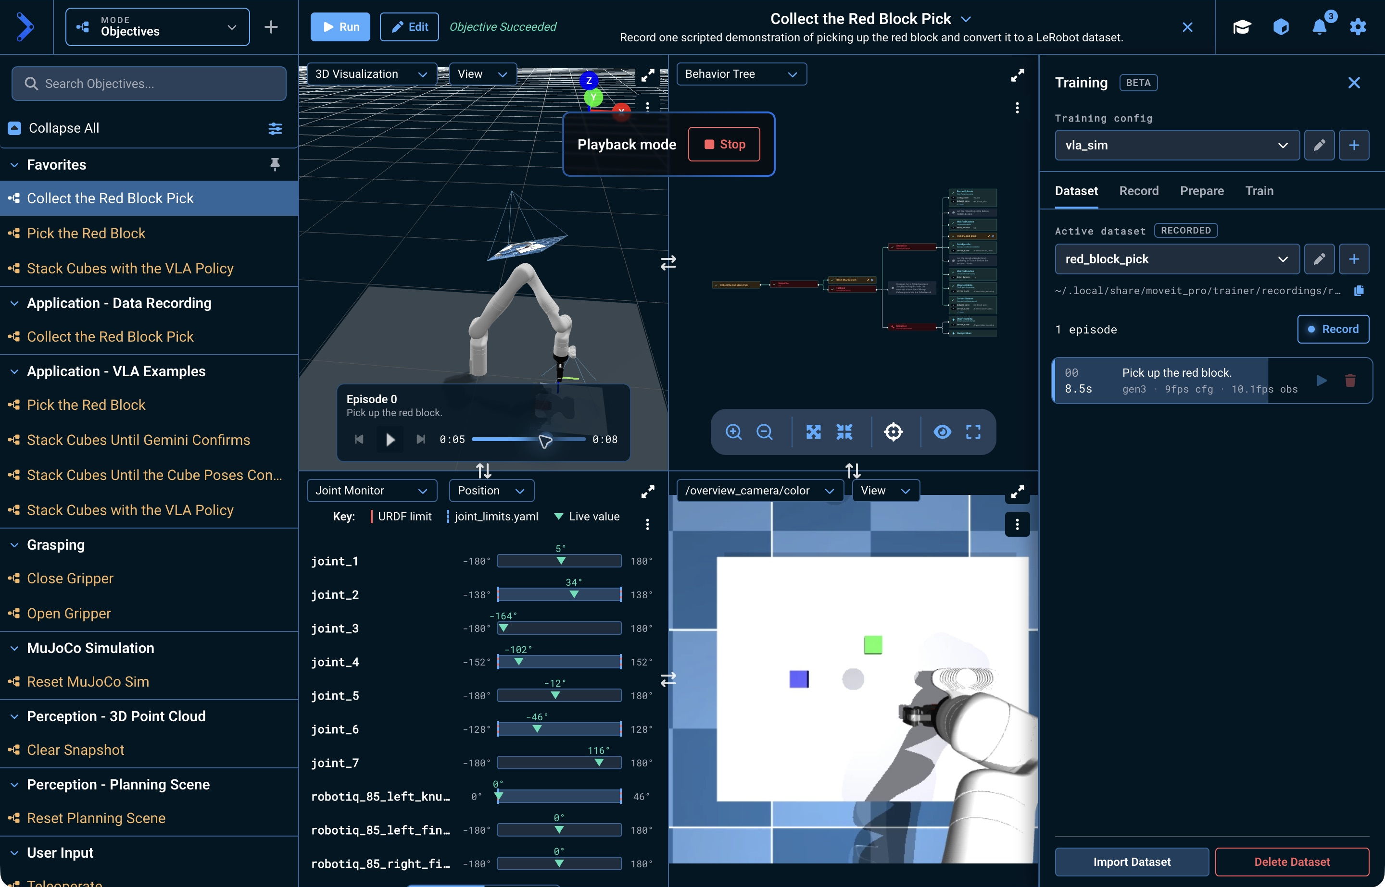Open the Behavior Tree pane dropdown
The image size is (1385, 887).
tap(741, 74)
